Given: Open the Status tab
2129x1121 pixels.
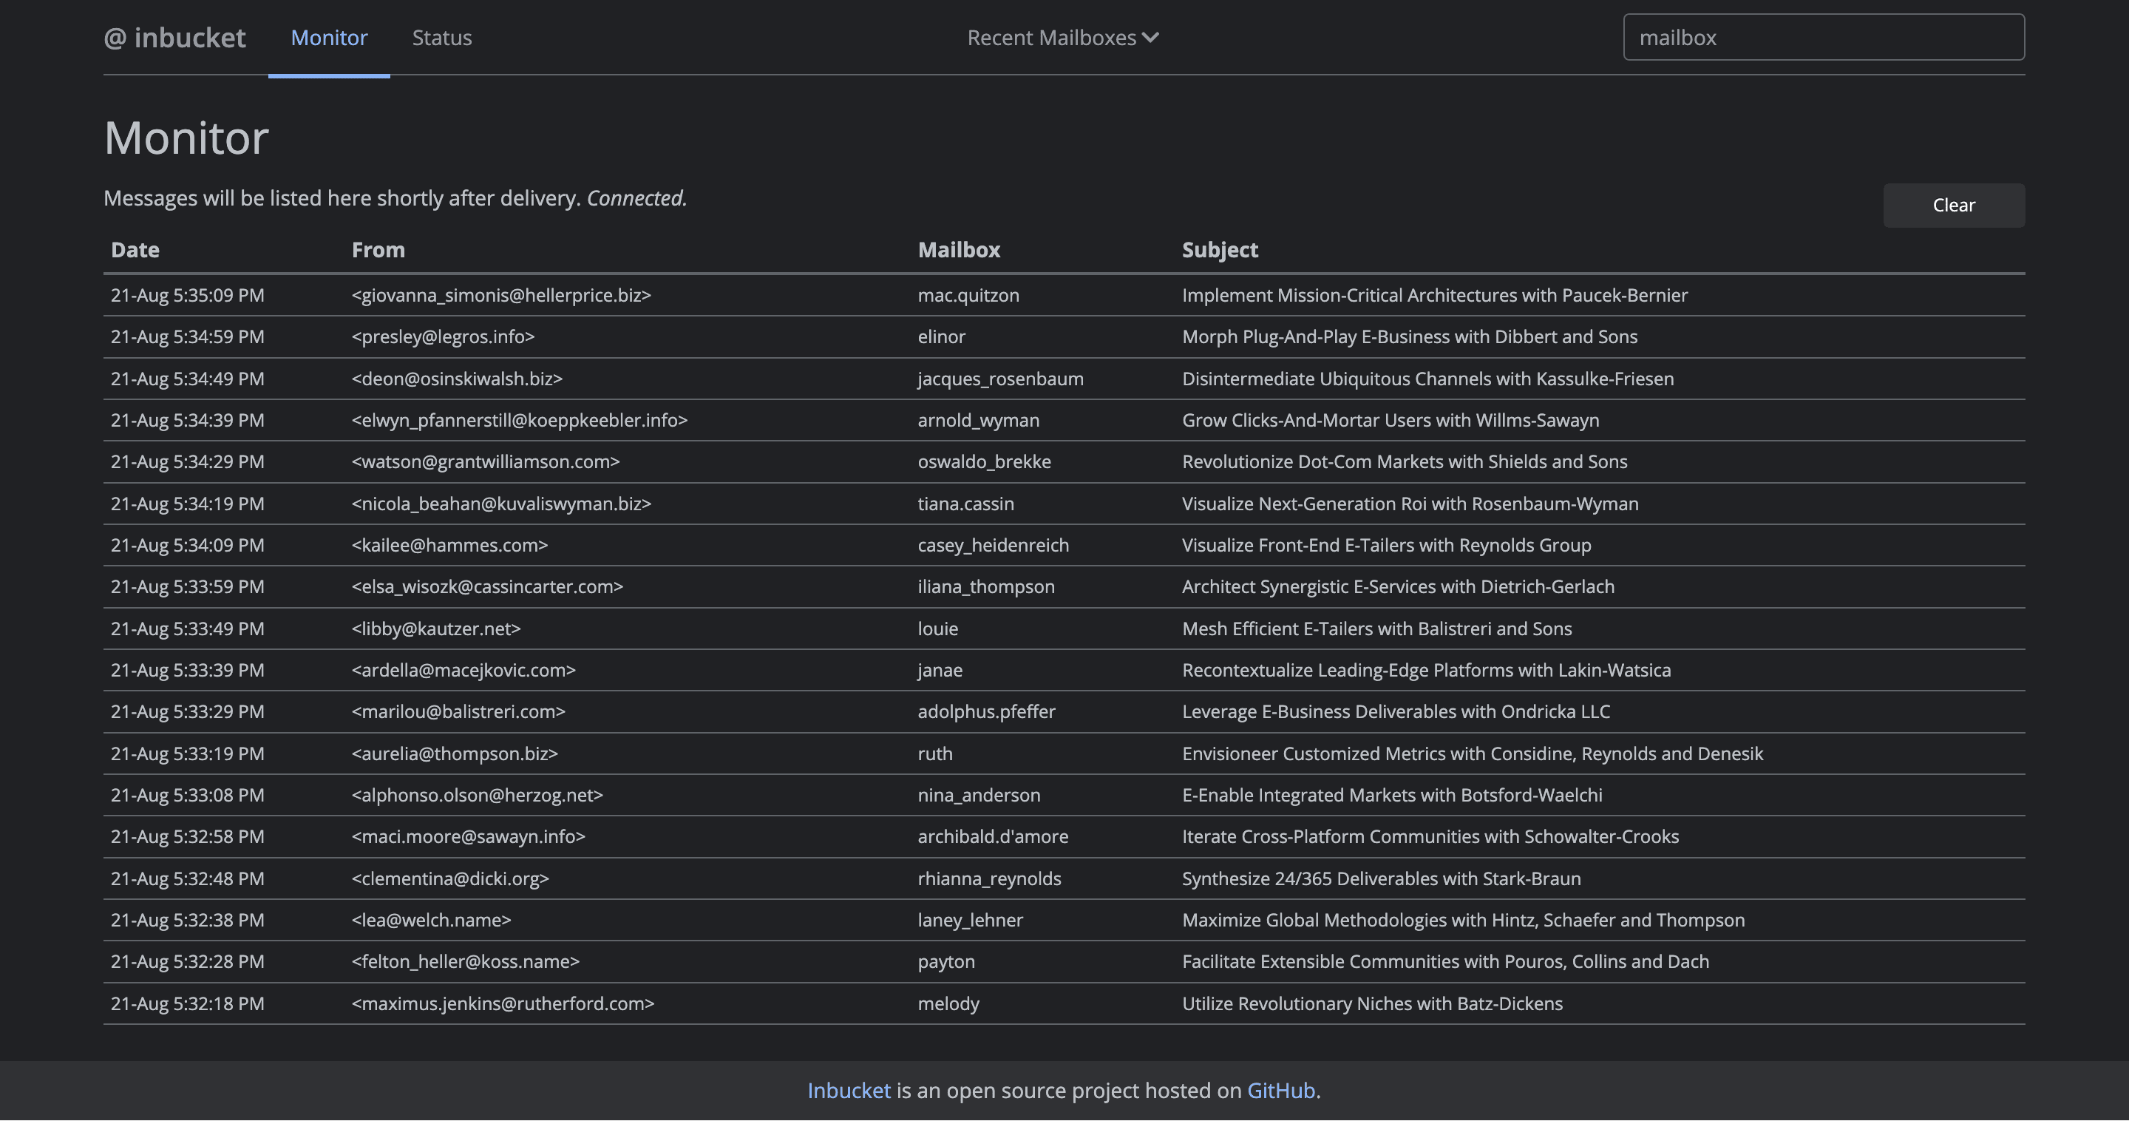Looking at the screenshot, I should click(442, 37).
